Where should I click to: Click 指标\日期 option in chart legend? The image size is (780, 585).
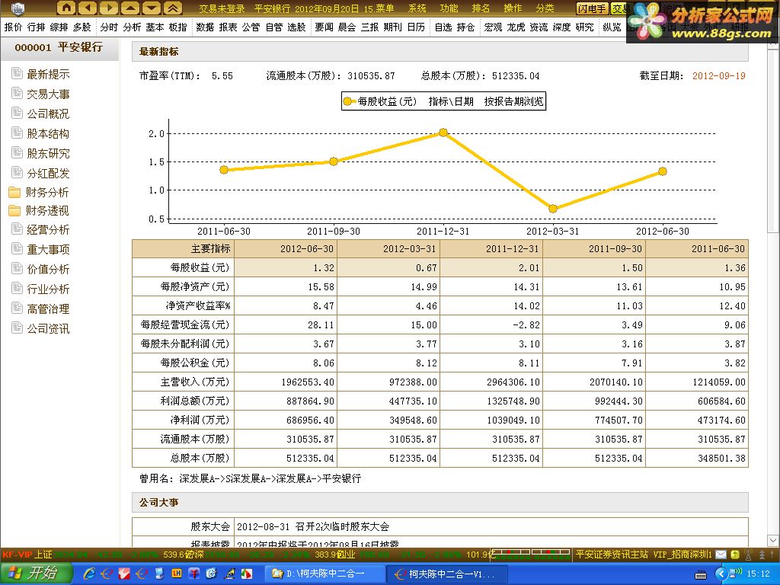[451, 101]
